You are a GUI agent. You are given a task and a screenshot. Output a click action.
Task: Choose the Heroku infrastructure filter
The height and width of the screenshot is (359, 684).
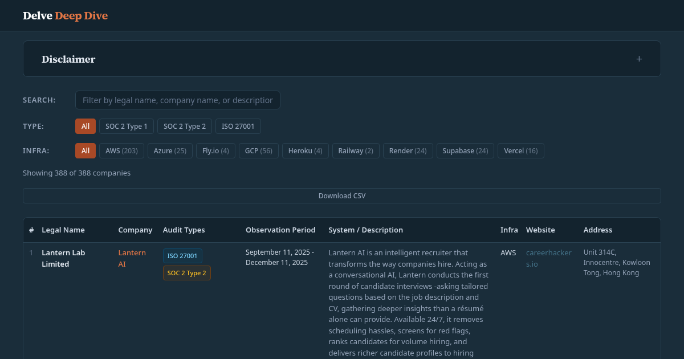coord(305,150)
